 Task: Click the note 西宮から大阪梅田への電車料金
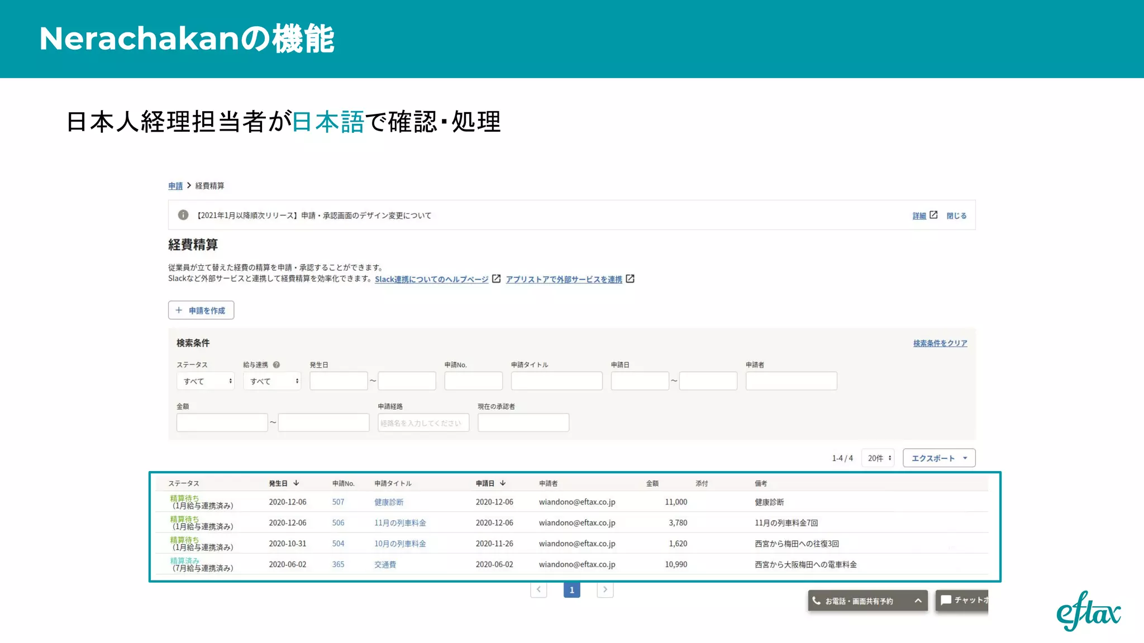tap(805, 565)
